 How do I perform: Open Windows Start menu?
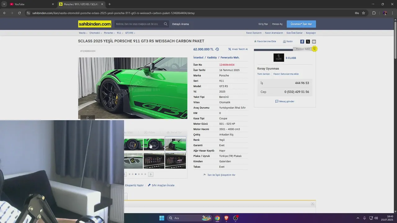tap(162, 218)
